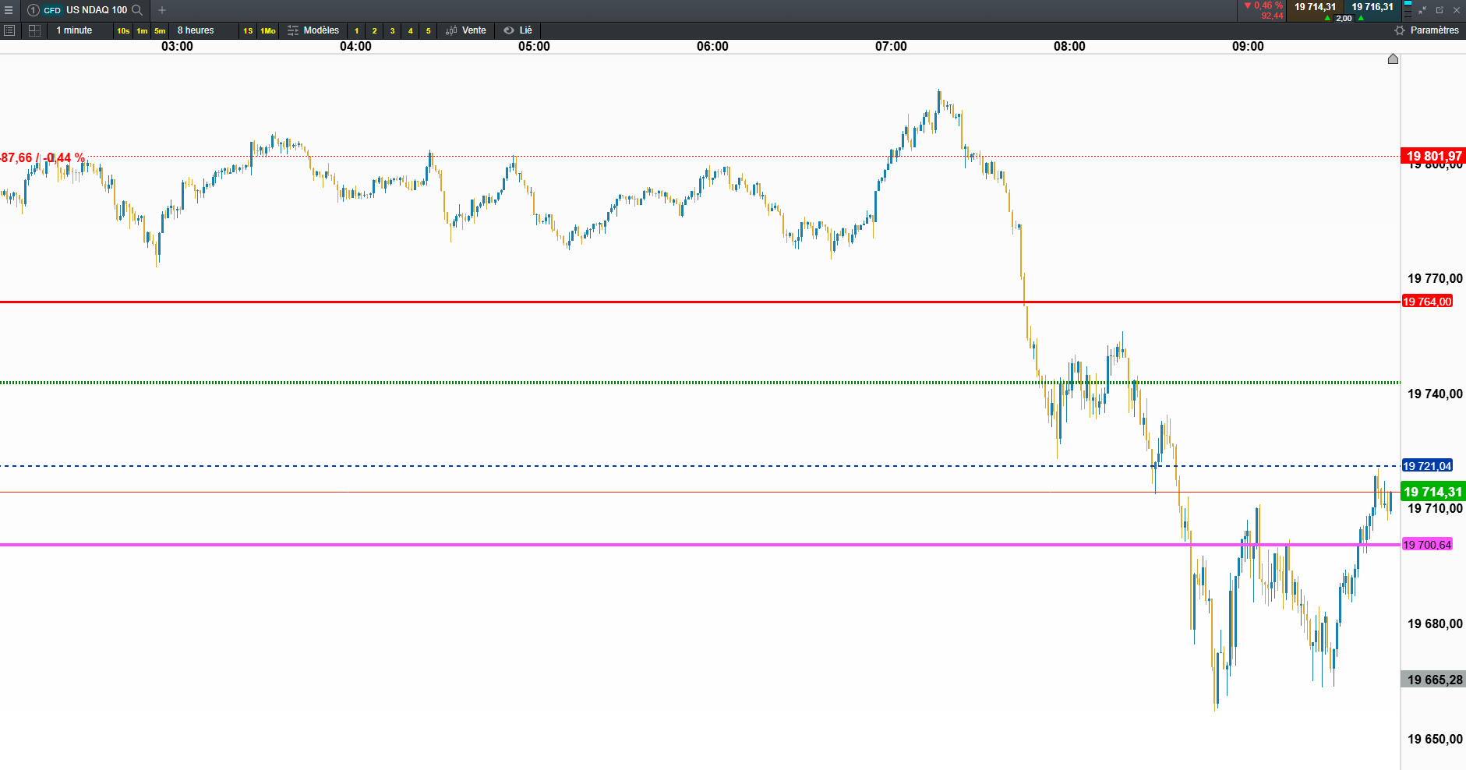Expand the 1 minute timeframe selector
The height and width of the screenshot is (770, 1466).
[x=74, y=30]
